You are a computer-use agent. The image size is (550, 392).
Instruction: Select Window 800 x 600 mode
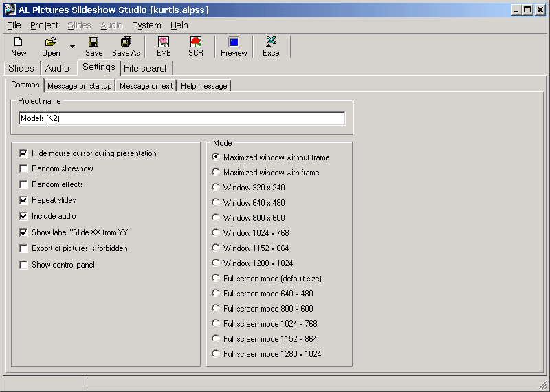(x=217, y=218)
